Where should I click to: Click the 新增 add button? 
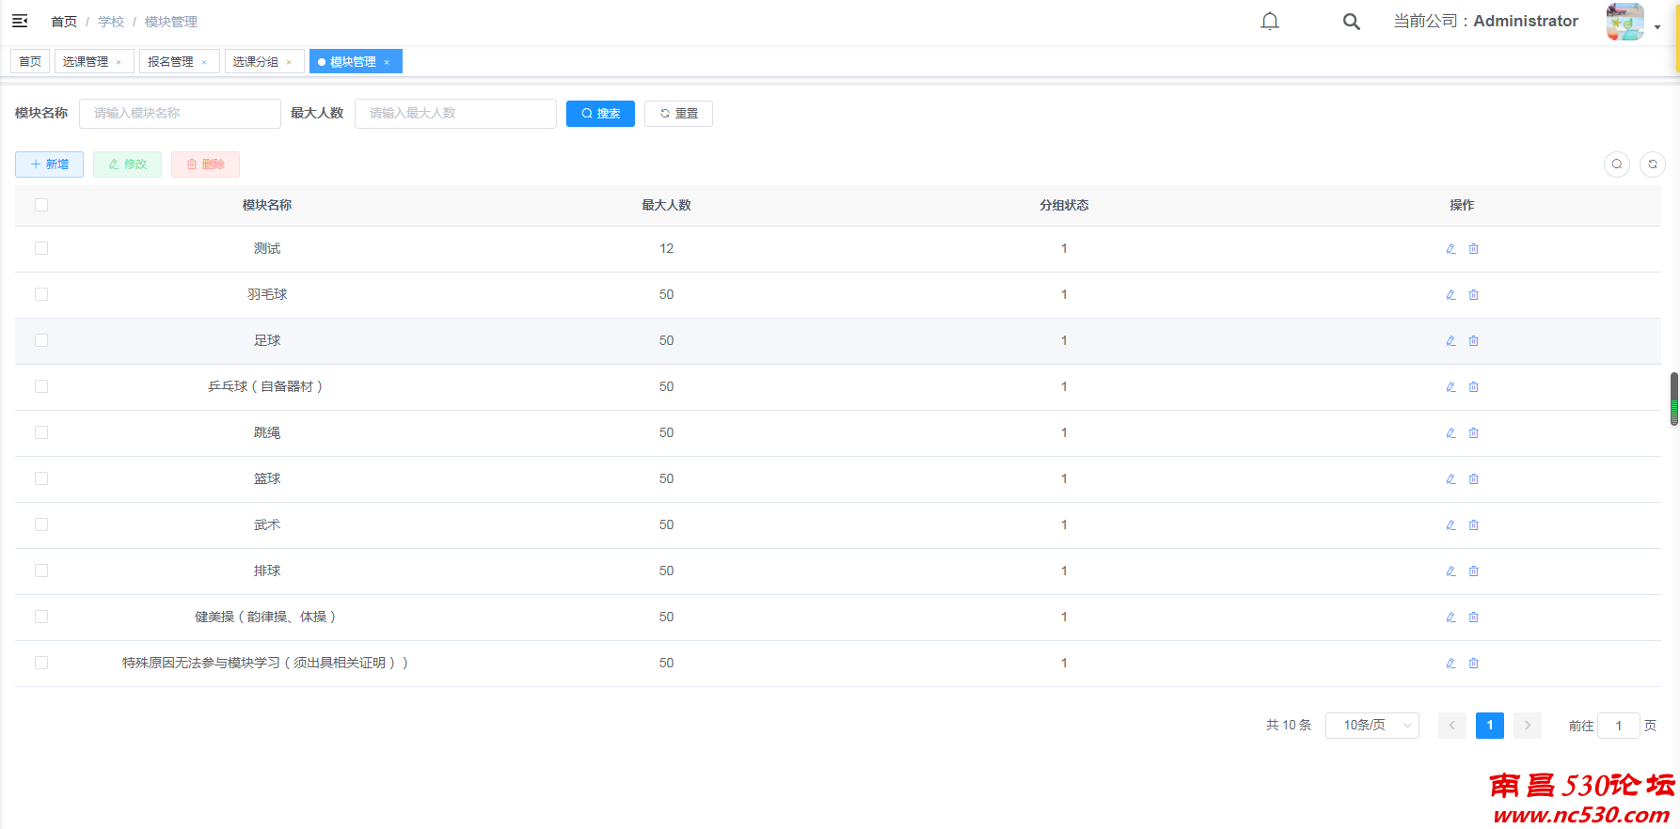point(49,164)
